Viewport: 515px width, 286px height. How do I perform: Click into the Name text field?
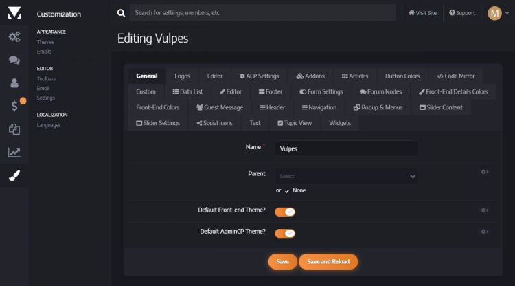(x=347, y=148)
